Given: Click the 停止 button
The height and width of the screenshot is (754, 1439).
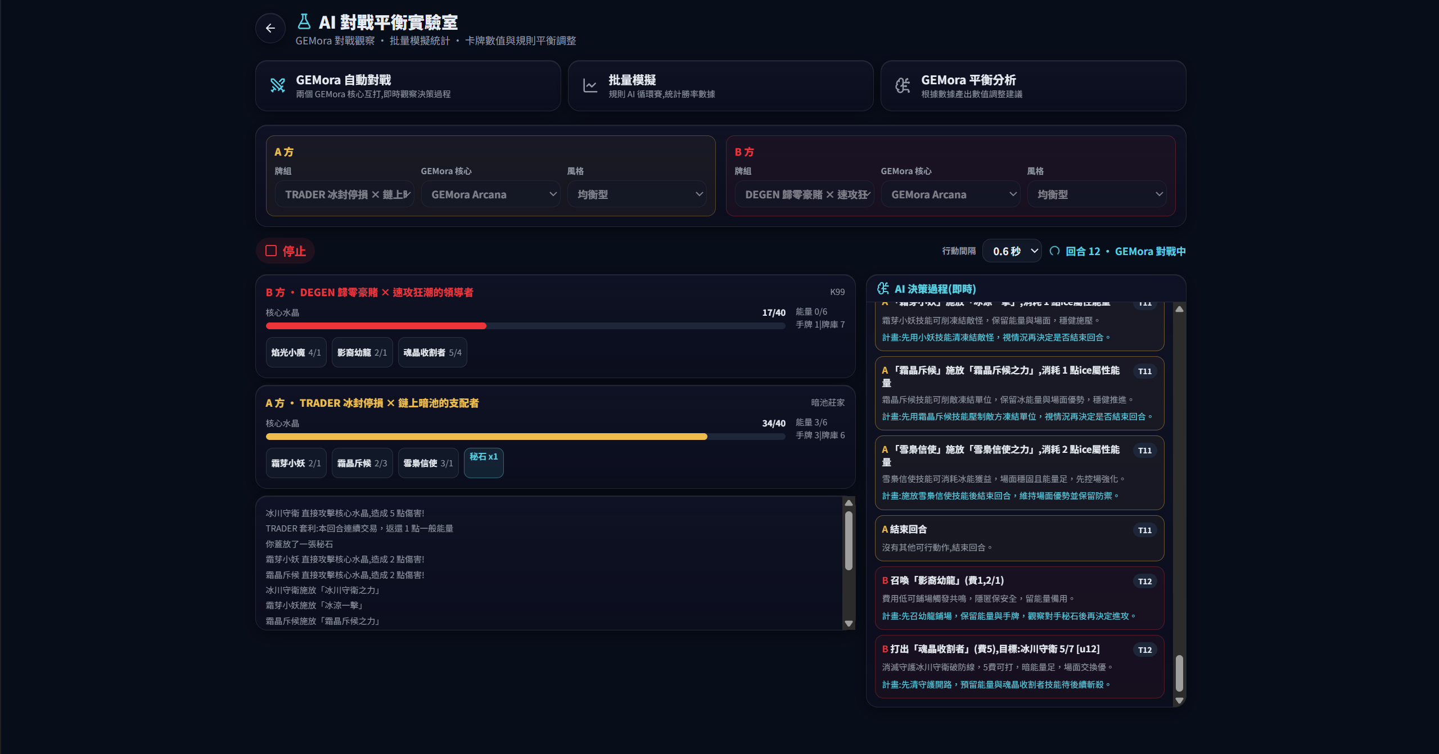Looking at the screenshot, I should tap(286, 251).
